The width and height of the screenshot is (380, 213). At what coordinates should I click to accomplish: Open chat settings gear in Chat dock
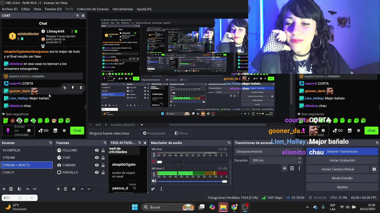[x=64, y=130]
